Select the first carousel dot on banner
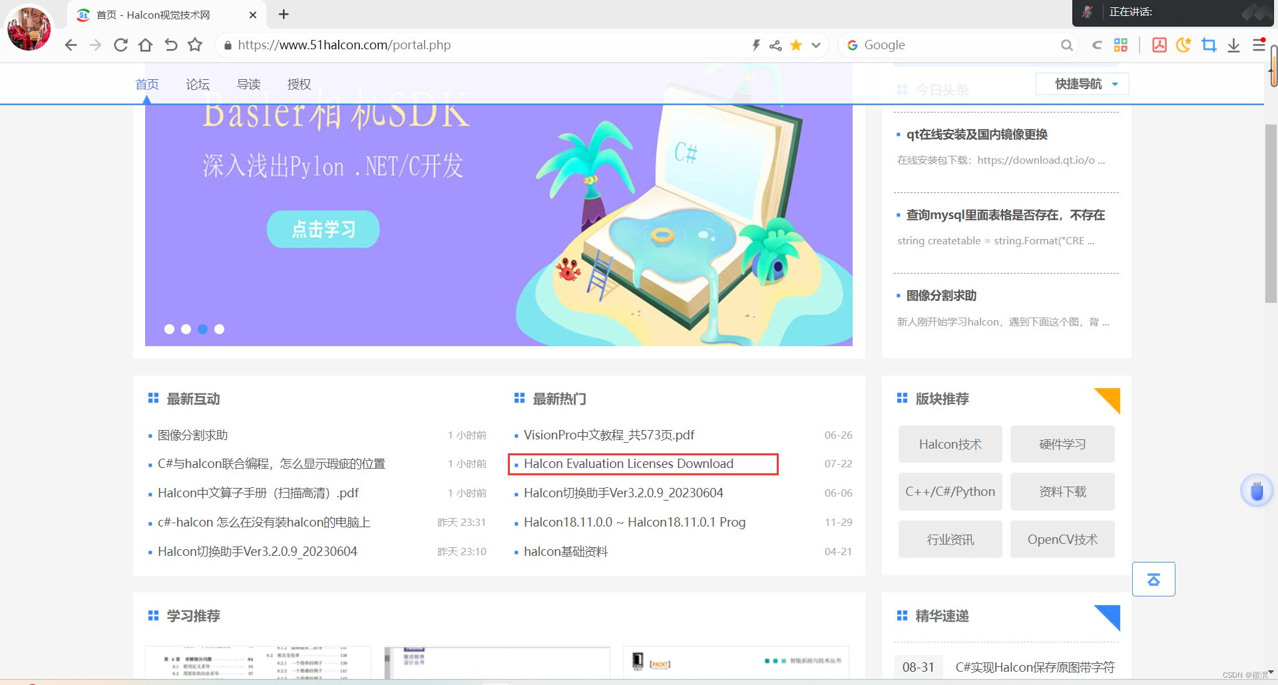Screen dimensions: 1278x685 click(x=169, y=329)
